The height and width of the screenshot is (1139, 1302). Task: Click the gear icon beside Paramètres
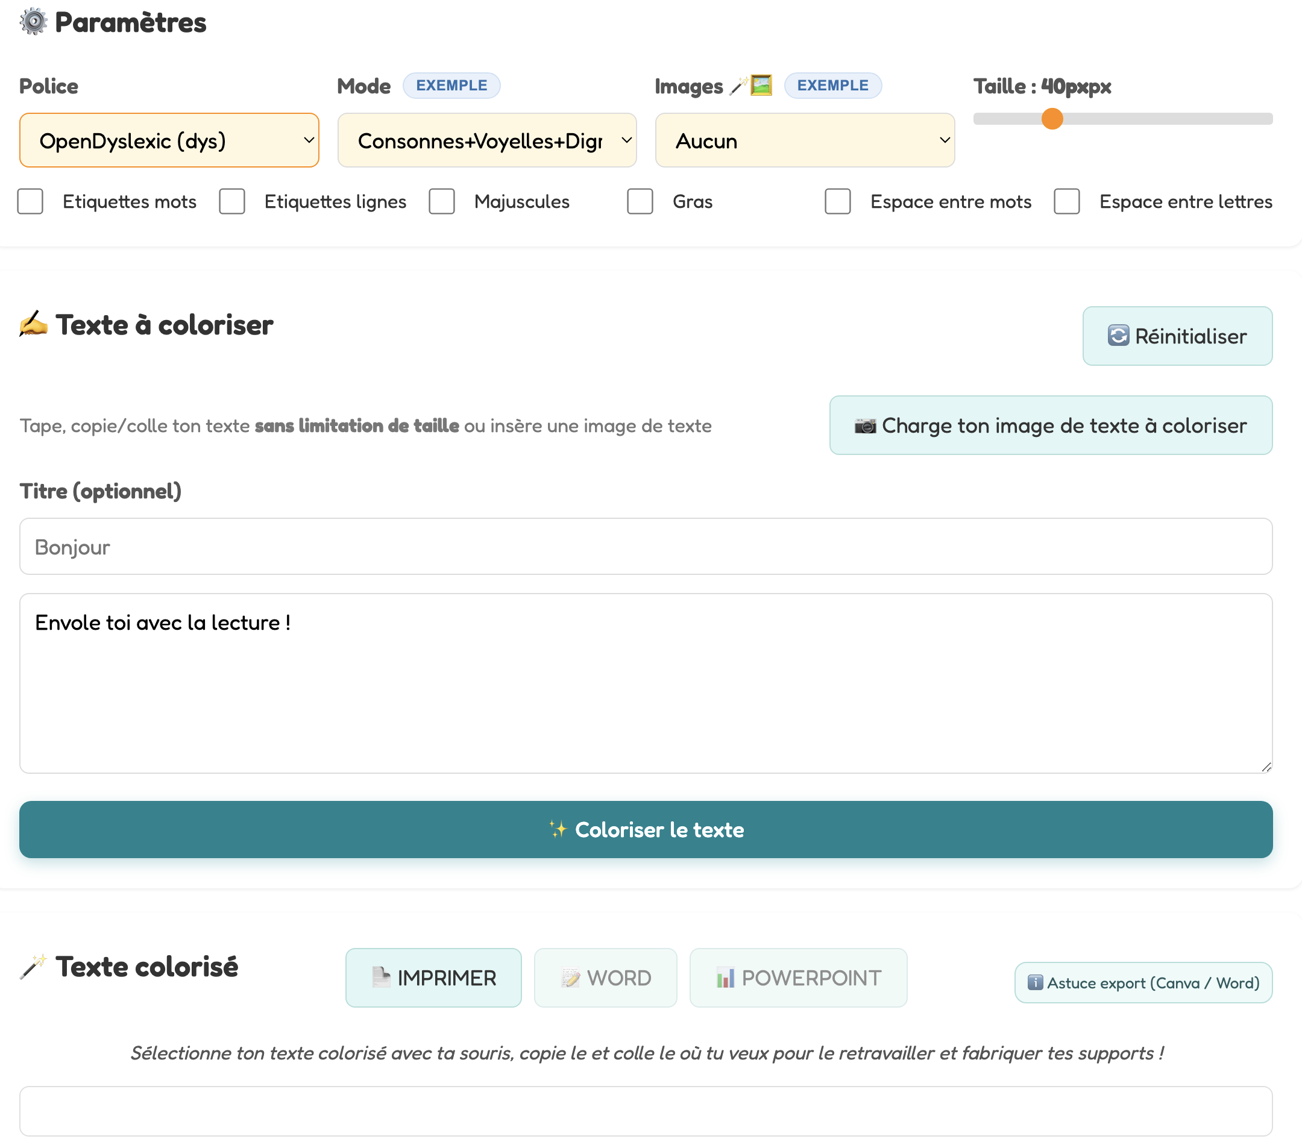[x=33, y=22]
